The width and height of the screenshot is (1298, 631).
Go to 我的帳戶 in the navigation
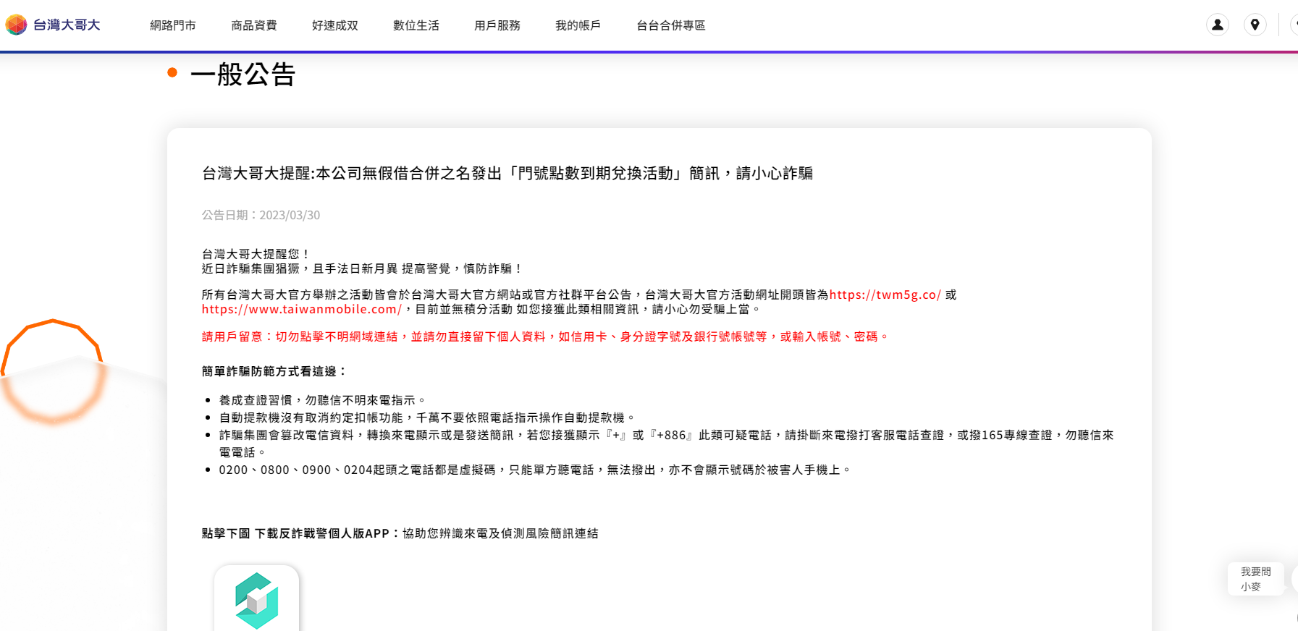pos(578,25)
